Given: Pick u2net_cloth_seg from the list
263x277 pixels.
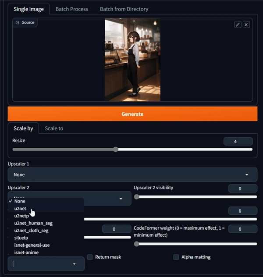Looking at the screenshot, I should 46,231.
